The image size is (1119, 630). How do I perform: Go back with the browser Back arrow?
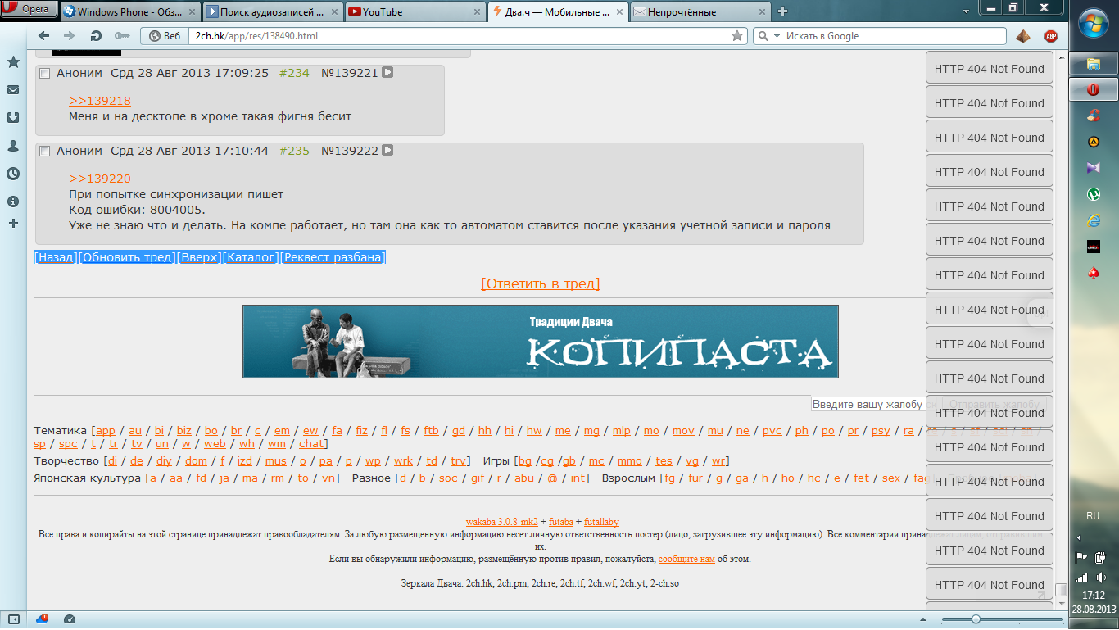(x=44, y=36)
